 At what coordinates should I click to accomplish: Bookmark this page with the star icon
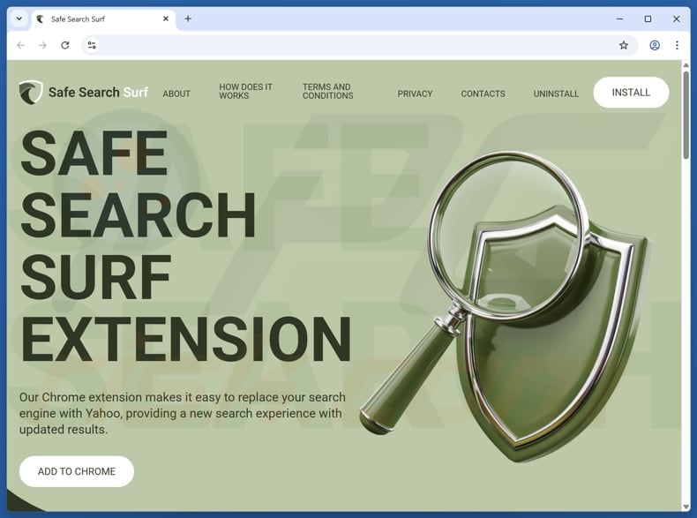tap(624, 45)
